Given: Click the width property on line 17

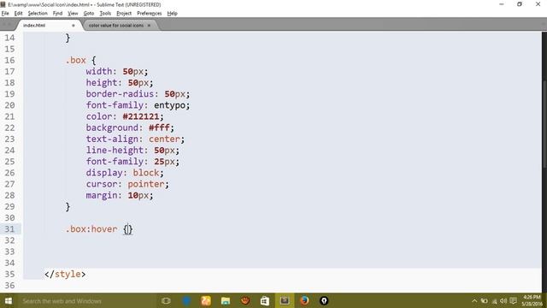Looking at the screenshot, I should (x=99, y=71).
